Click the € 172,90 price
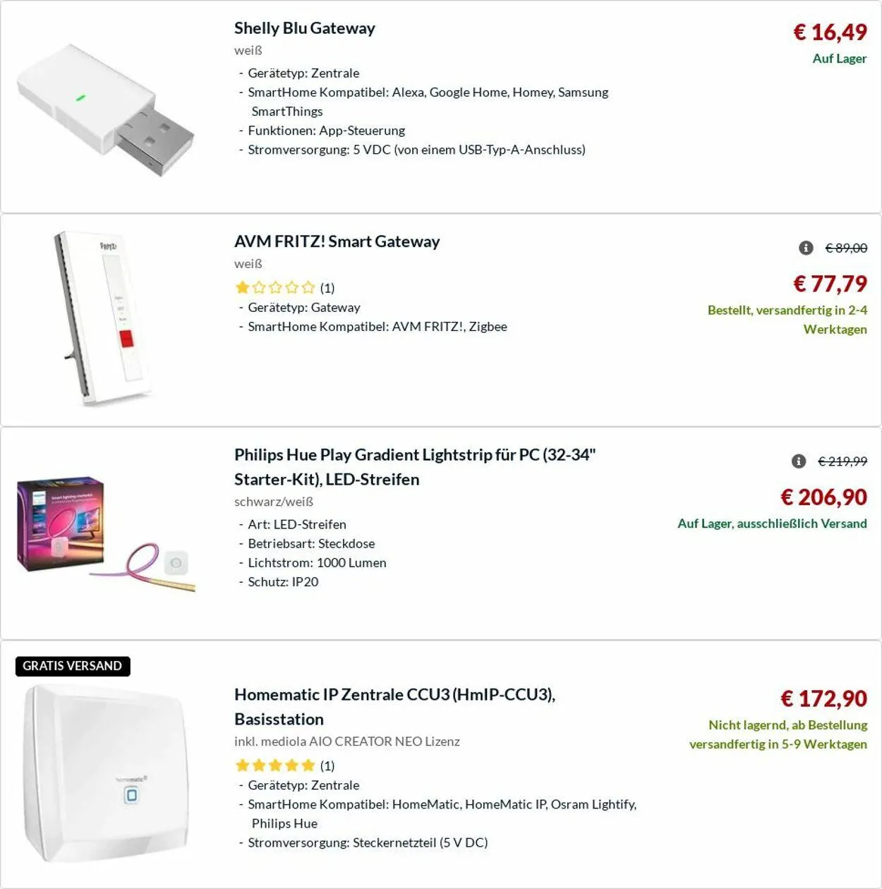The width and height of the screenshot is (882, 889). (823, 698)
